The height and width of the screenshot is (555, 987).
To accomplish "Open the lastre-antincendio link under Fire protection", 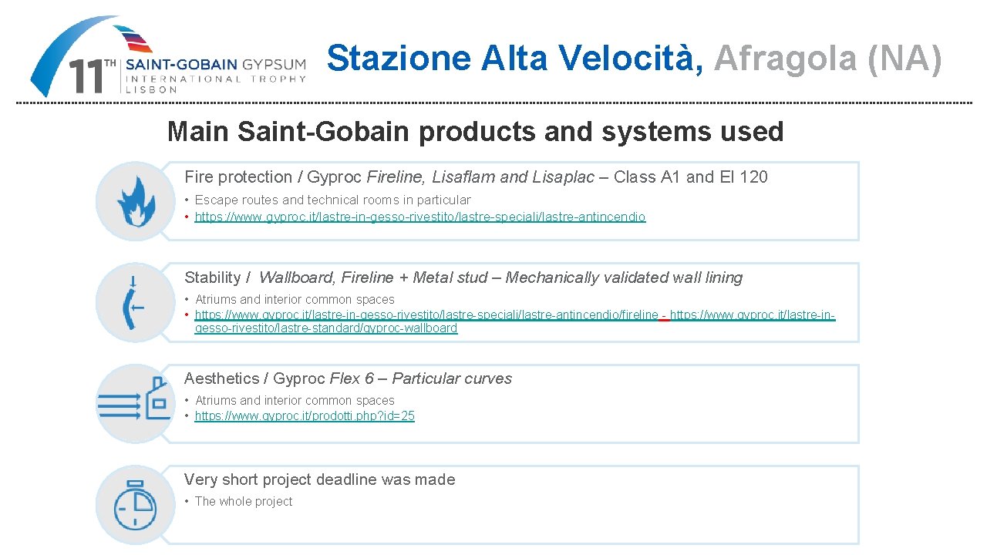I will [x=420, y=217].
